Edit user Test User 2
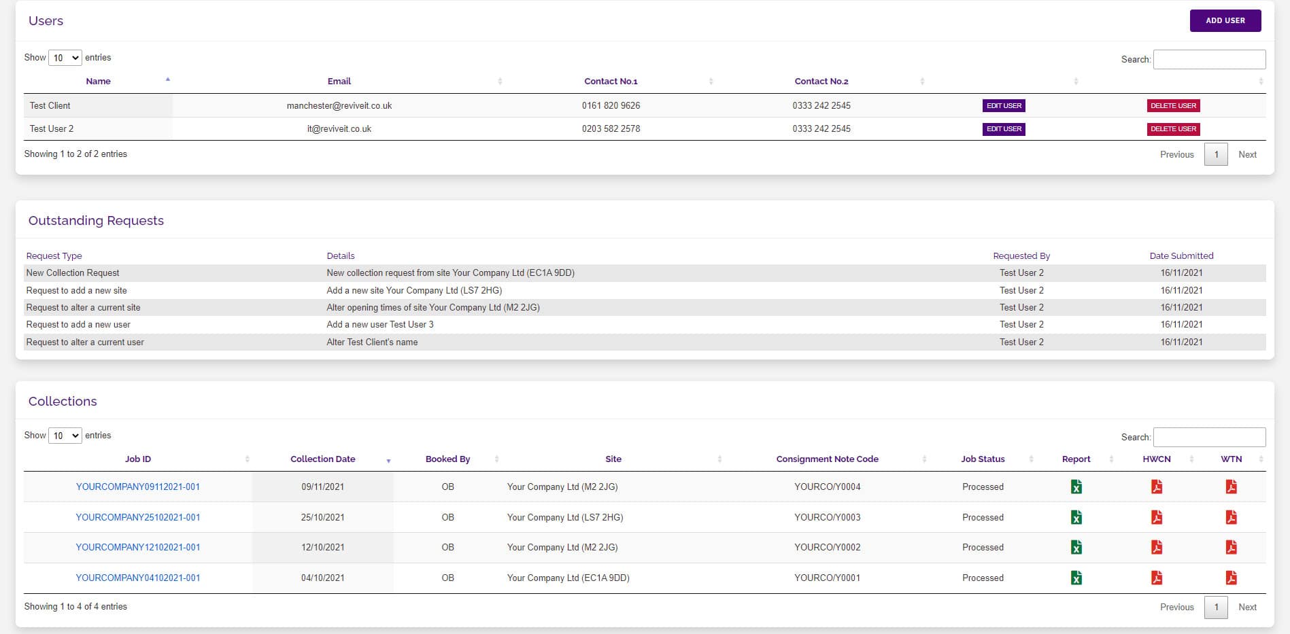 1004,129
